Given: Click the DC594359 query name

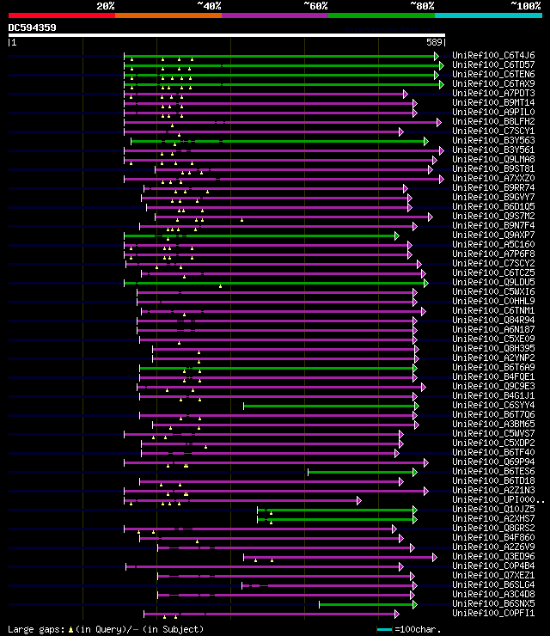Looking at the screenshot, I should (32, 28).
